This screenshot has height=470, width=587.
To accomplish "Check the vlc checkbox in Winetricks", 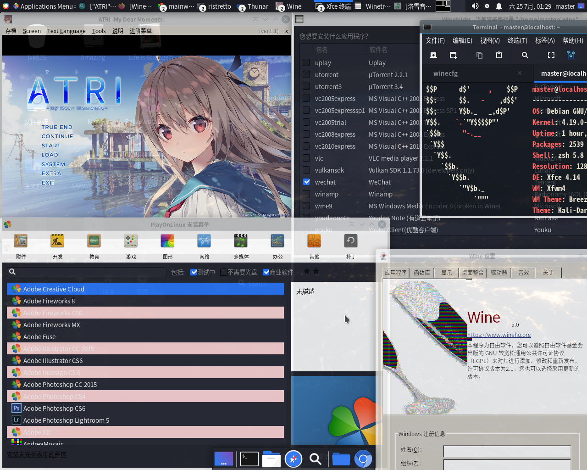I will point(306,158).
